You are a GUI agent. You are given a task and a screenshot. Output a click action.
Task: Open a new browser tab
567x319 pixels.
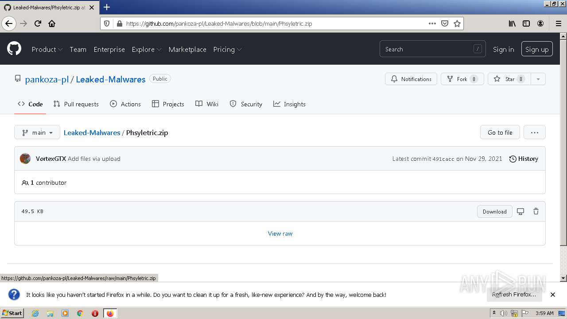(107, 7)
